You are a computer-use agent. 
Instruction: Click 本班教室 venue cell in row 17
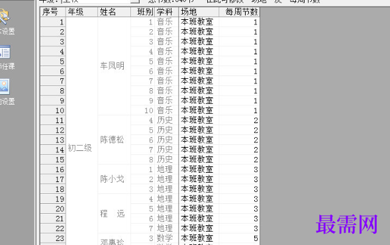click(x=199, y=179)
